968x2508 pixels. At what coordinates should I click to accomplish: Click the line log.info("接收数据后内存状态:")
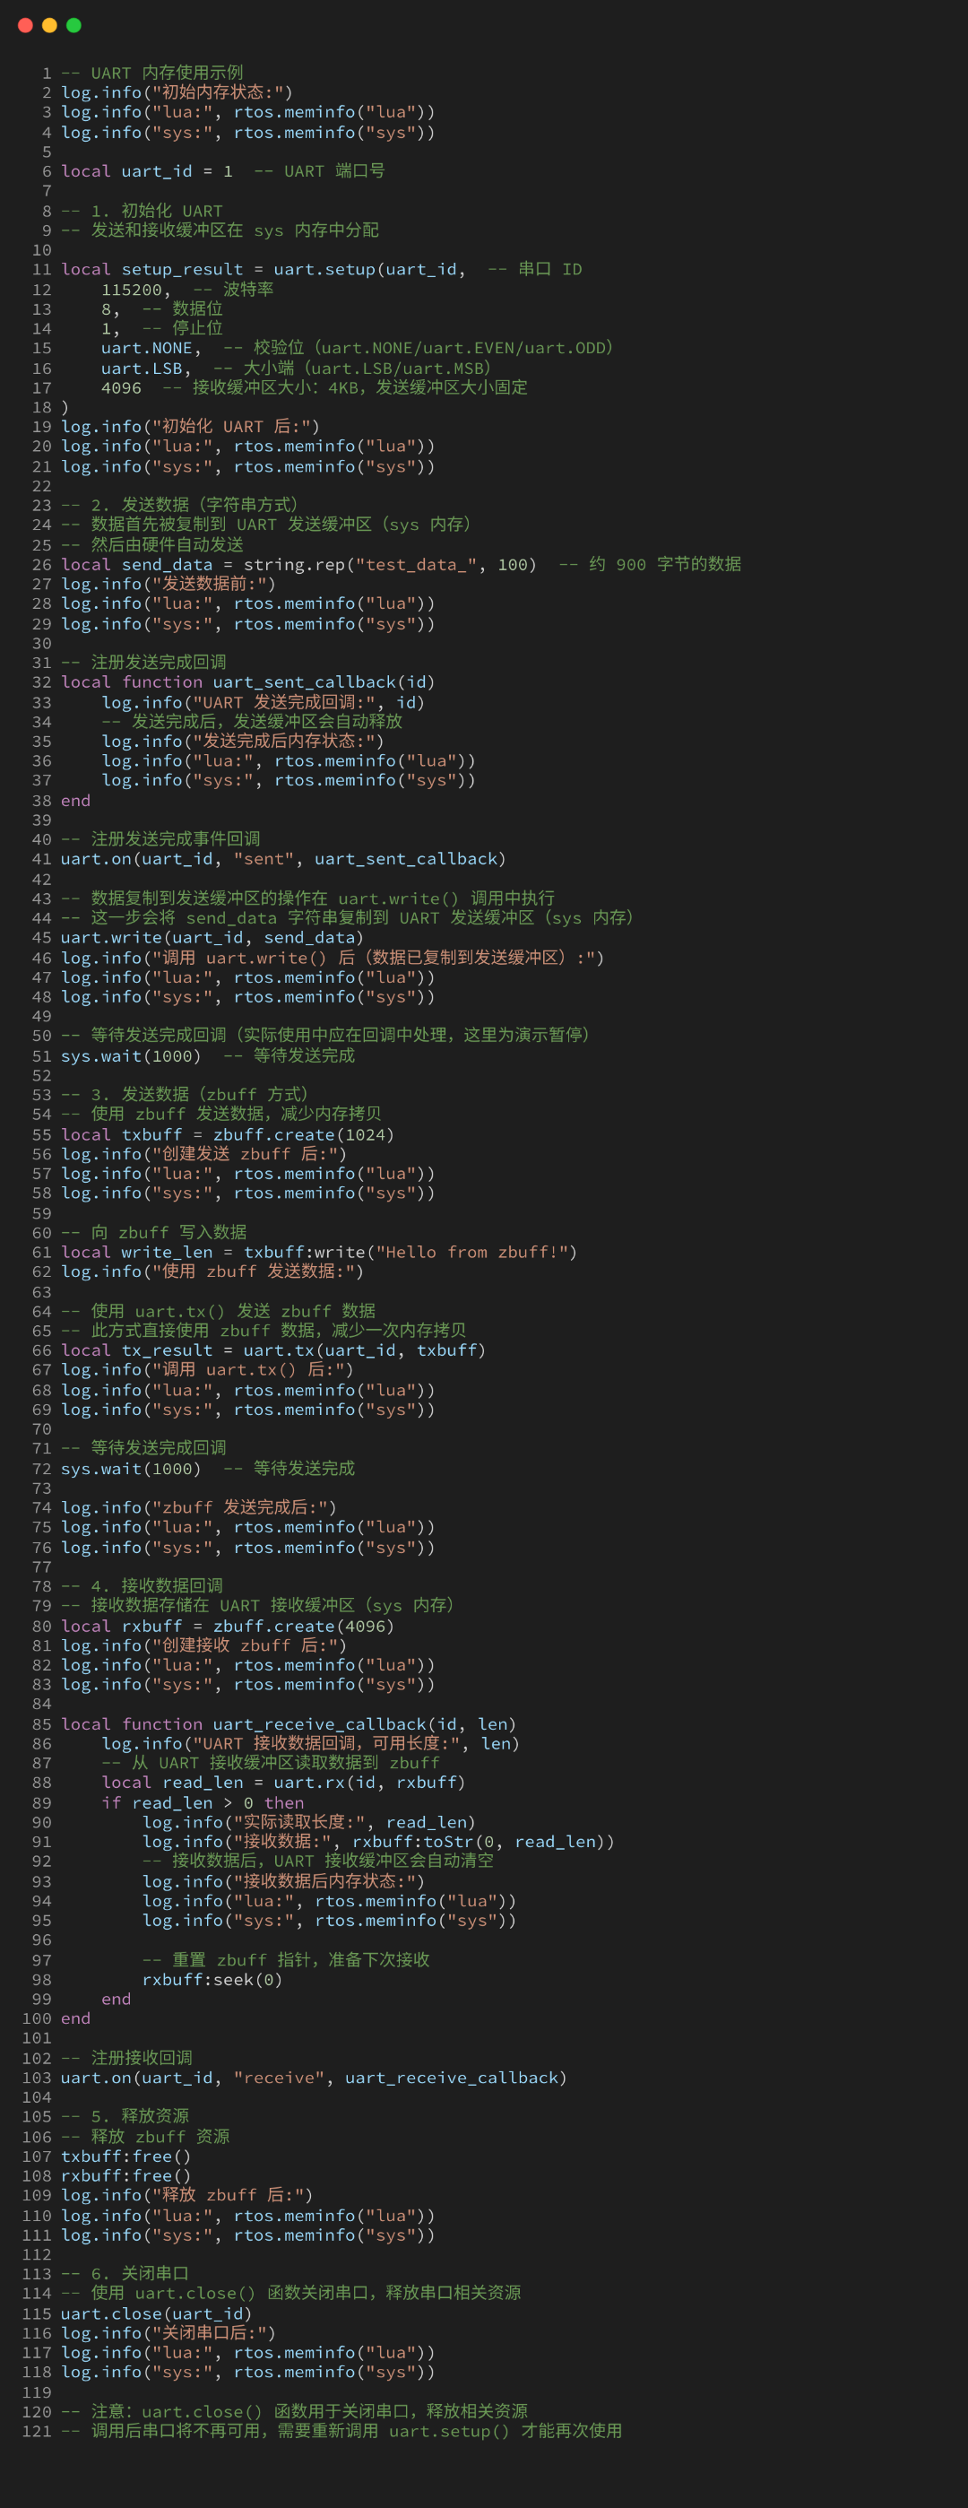pyautogui.click(x=283, y=1882)
